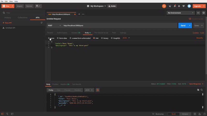Open the help question mark icon

tap(204, 114)
